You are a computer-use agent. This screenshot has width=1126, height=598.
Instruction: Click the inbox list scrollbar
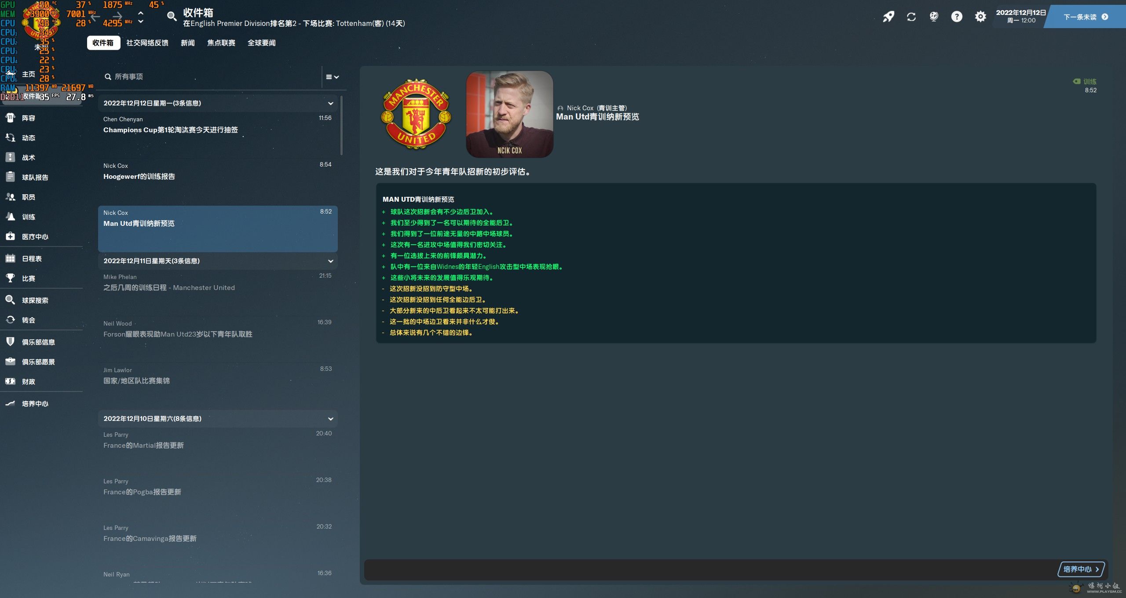pos(341,126)
